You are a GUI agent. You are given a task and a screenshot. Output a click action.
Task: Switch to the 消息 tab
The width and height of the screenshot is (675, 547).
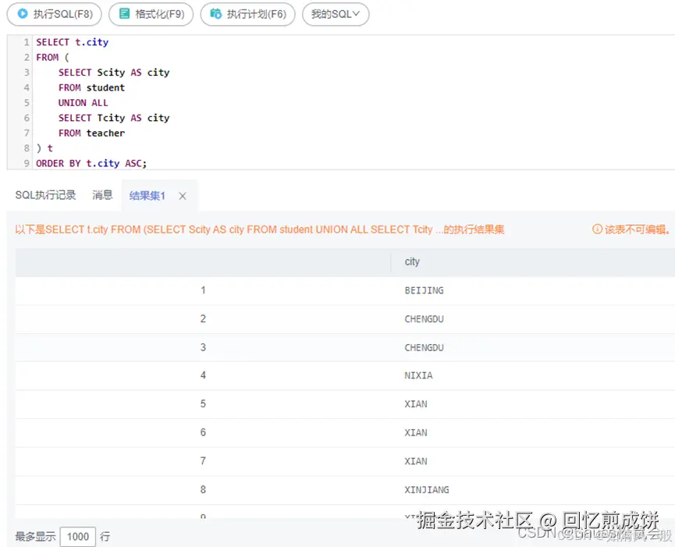tap(102, 195)
